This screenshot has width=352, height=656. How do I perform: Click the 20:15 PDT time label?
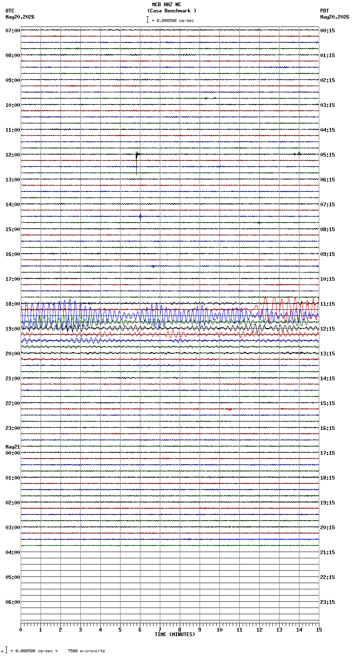328,528
